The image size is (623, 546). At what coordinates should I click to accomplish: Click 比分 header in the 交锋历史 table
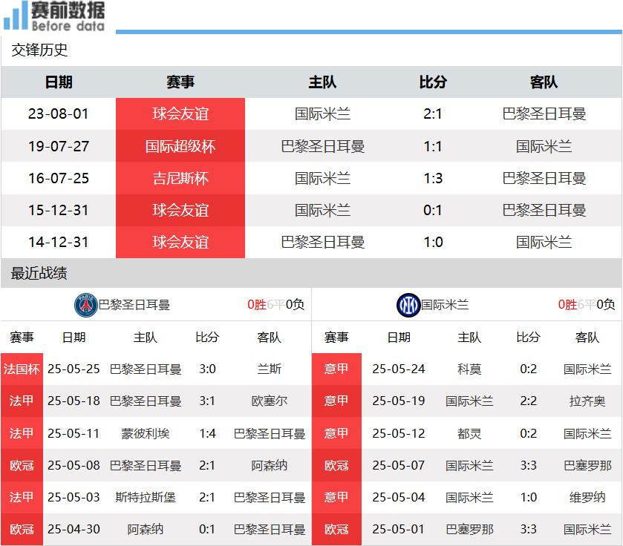pos(433,82)
